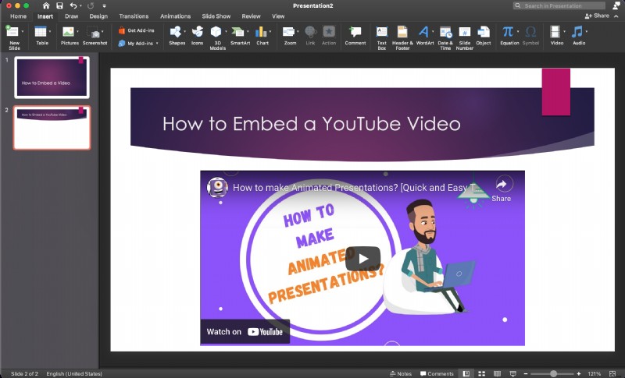The width and height of the screenshot is (625, 378).
Task: Expand the Shapes dropdown arrow
Action: pos(184,31)
